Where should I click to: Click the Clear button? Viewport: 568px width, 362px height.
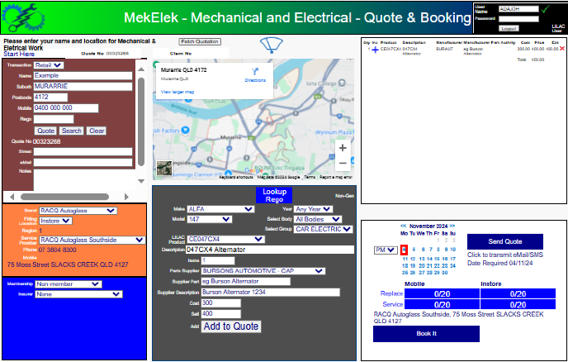97,131
